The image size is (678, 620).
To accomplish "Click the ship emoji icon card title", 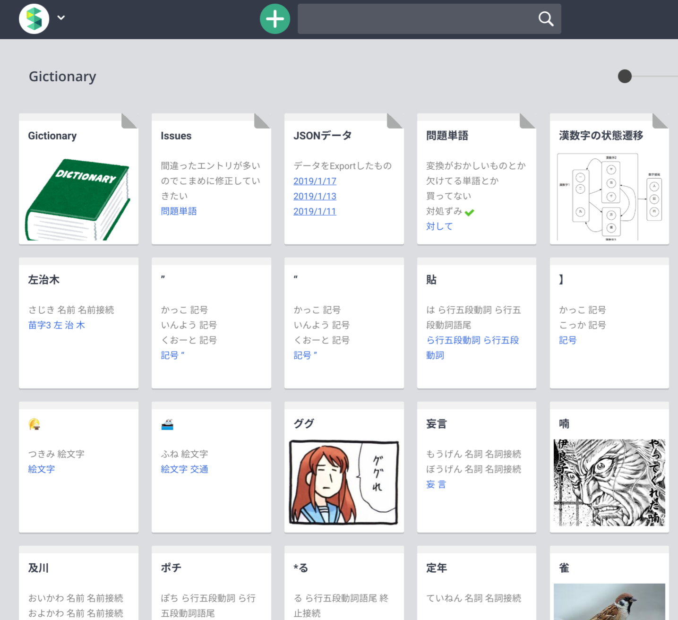I will pos(167,424).
